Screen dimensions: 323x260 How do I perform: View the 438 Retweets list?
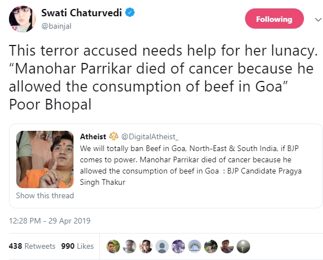32,246
